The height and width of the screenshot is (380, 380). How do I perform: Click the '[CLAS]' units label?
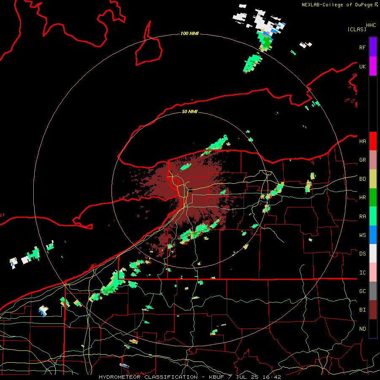(x=357, y=29)
